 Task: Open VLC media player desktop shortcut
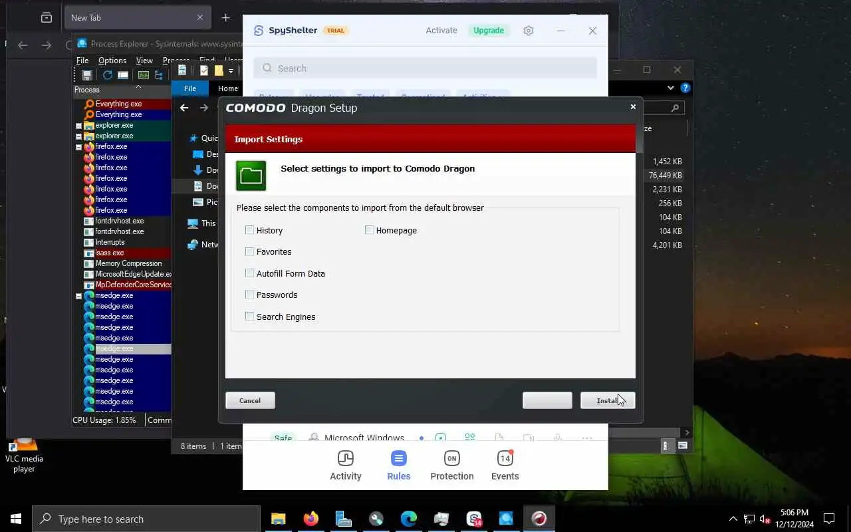point(24,454)
